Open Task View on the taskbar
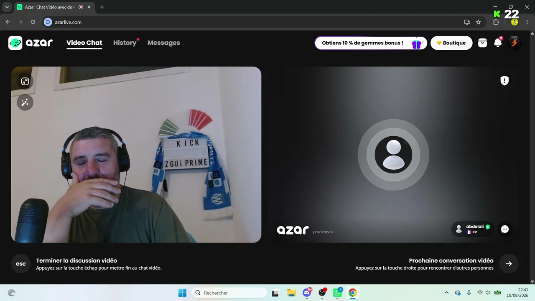The width and height of the screenshot is (535, 301). point(275,293)
